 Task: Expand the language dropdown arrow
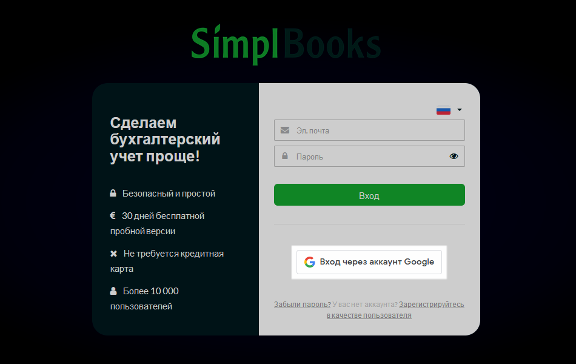coord(459,110)
